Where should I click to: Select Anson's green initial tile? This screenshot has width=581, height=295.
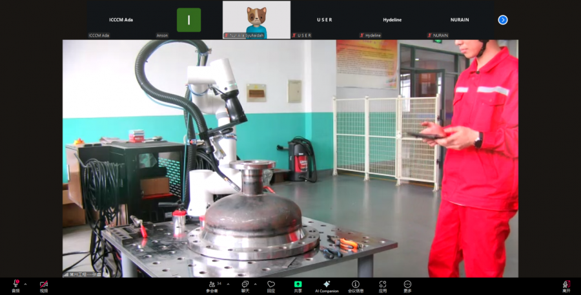(189, 20)
